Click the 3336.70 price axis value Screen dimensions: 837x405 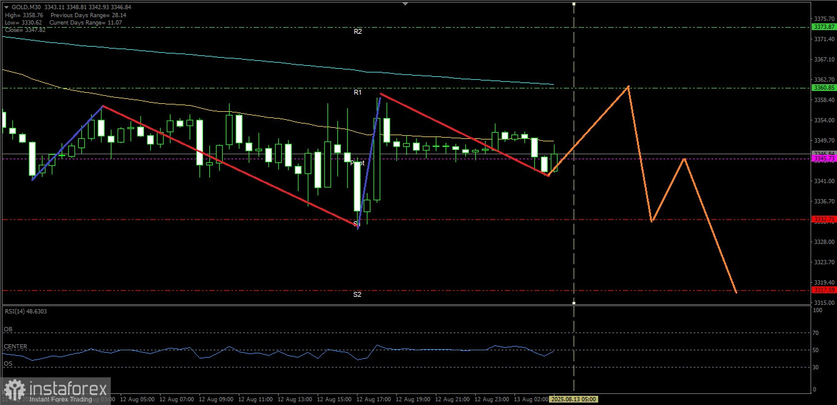[824, 202]
